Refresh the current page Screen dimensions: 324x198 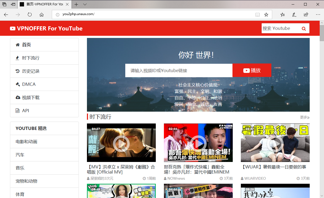point(30,15)
